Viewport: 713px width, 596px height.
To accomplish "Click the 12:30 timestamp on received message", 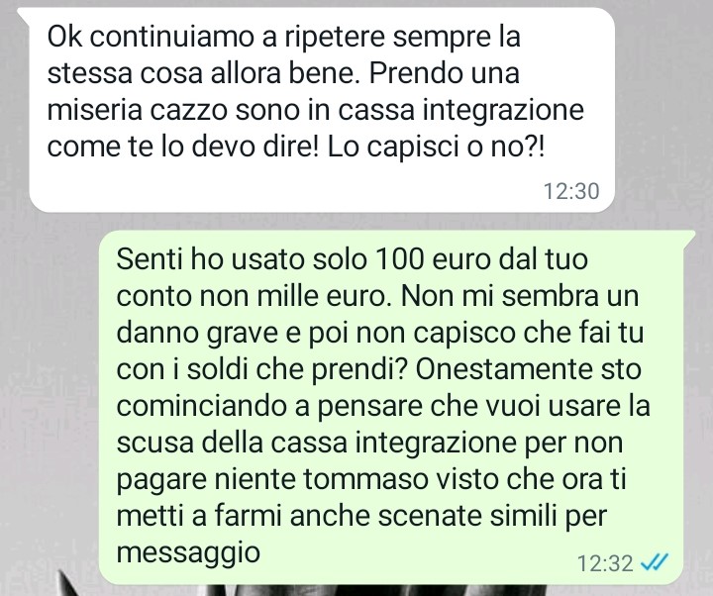I will point(571,191).
